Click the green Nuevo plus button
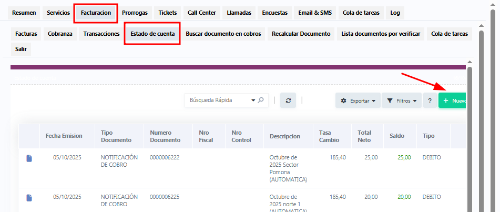 click(x=453, y=100)
